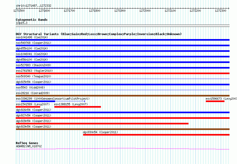The height and width of the screenshot is (164, 237).
Task: Click the cytogenetic band 10p15.3 box
Action: pyautogui.click(x=122, y=26)
